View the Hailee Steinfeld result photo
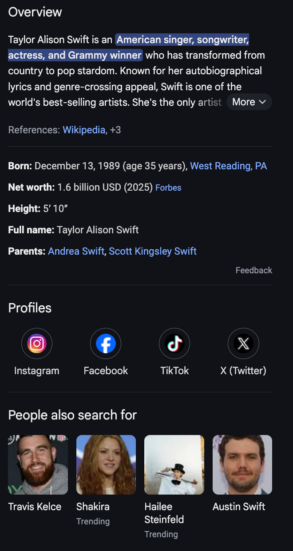This screenshot has width=293, height=551. [174, 464]
